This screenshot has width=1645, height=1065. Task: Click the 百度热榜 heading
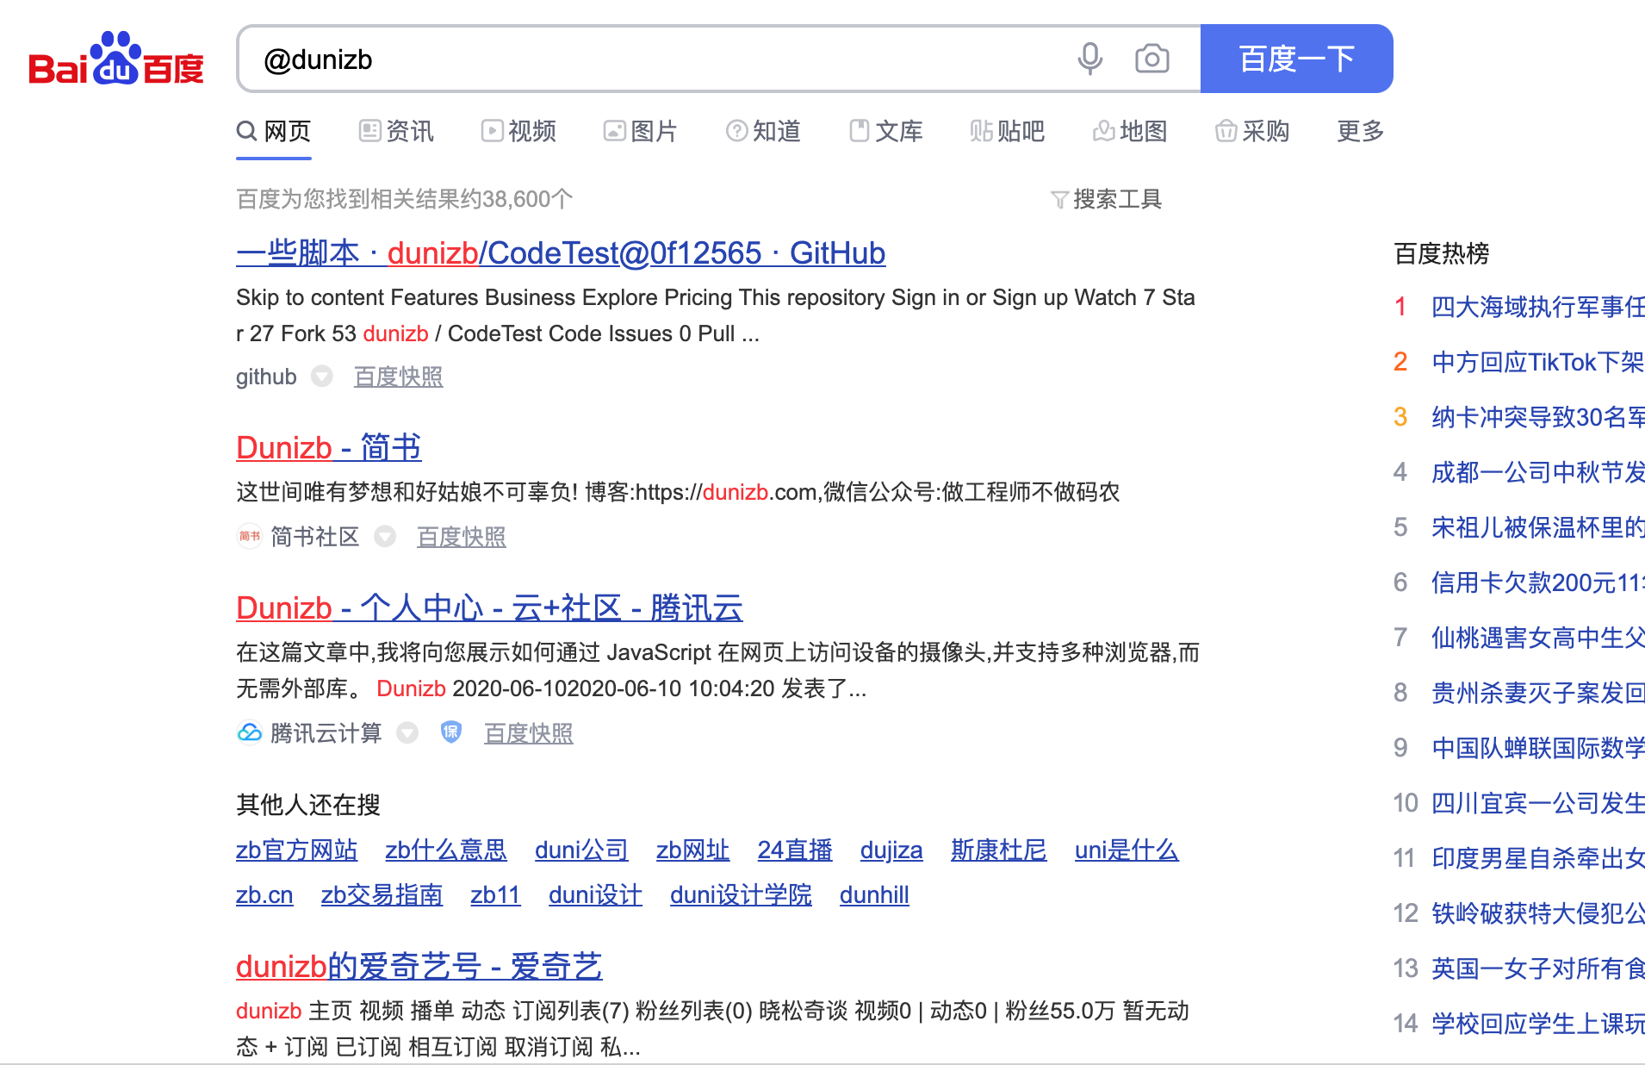pos(1442,253)
